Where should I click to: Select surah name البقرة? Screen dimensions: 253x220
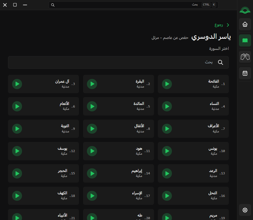click(x=140, y=81)
